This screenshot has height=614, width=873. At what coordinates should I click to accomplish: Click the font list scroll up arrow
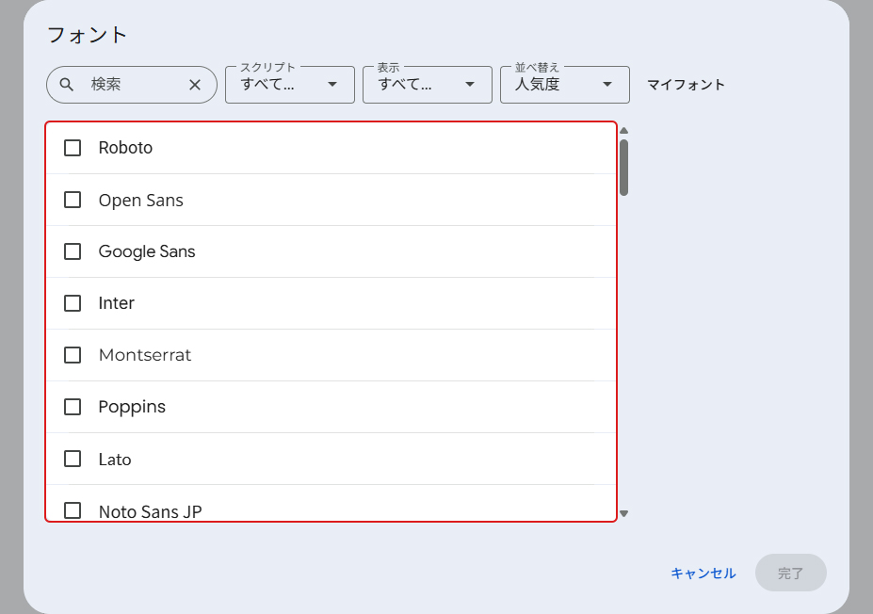624,130
